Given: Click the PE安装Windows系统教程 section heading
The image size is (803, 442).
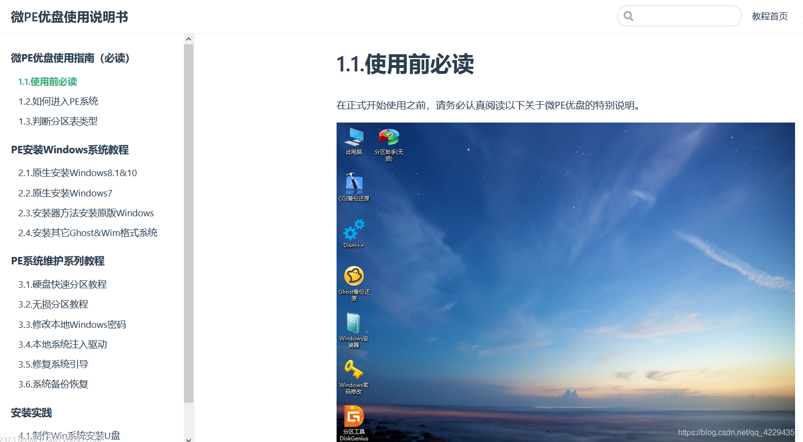Looking at the screenshot, I should (x=70, y=150).
